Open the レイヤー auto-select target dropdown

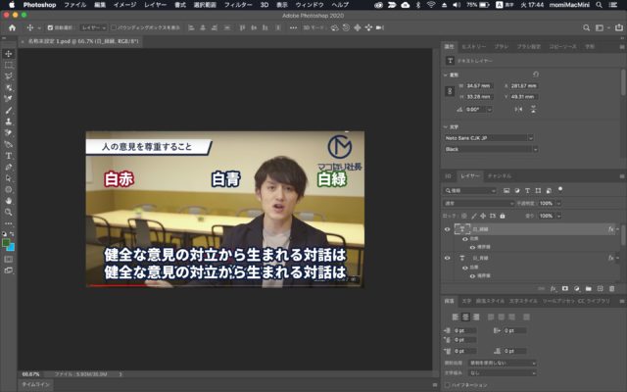pyautogui.click(x=94, y=27)
